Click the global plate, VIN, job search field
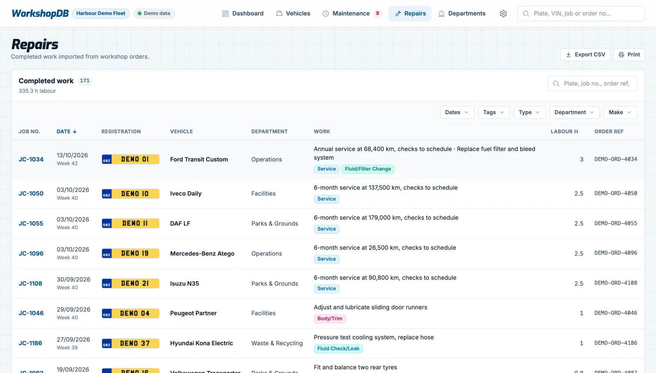The height and width of the screenshot is (373, 656). [581, 14]
